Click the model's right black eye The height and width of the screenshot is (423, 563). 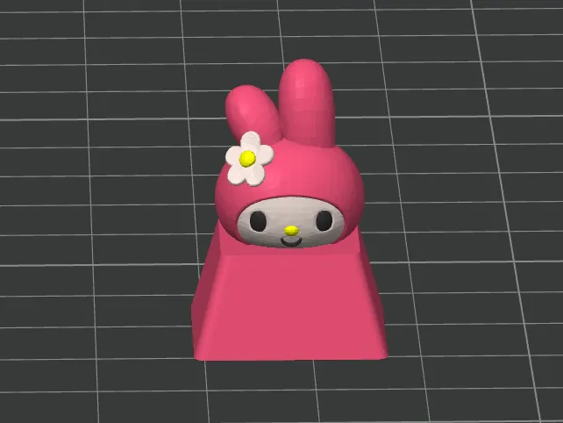[324, 220]
